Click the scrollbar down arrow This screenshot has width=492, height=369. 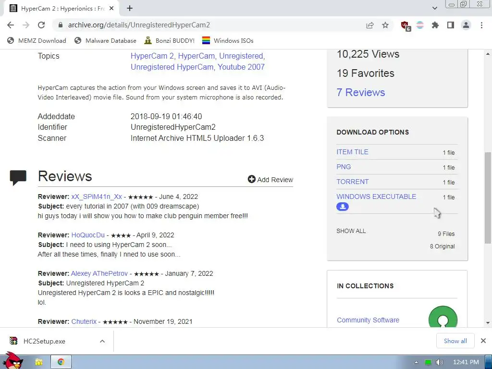488,322
